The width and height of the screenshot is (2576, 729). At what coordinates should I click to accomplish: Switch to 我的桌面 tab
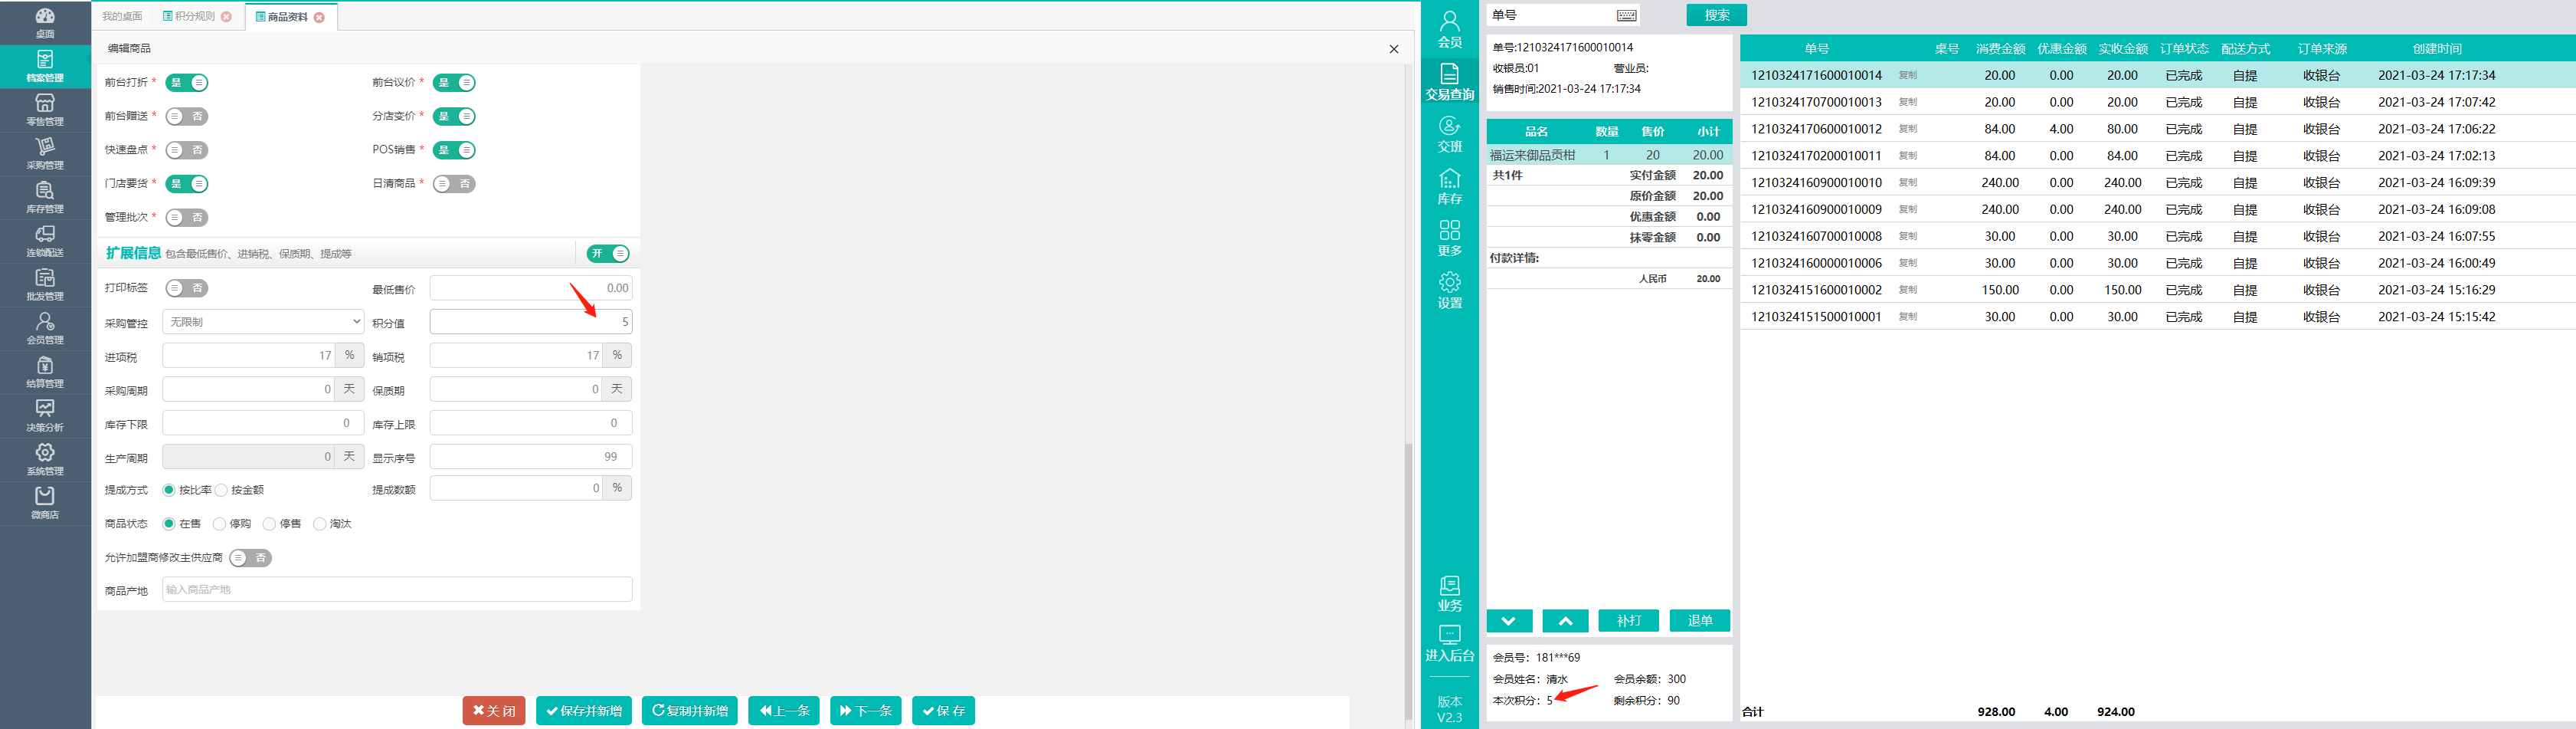pyautogui.click(x=122, y=17)
